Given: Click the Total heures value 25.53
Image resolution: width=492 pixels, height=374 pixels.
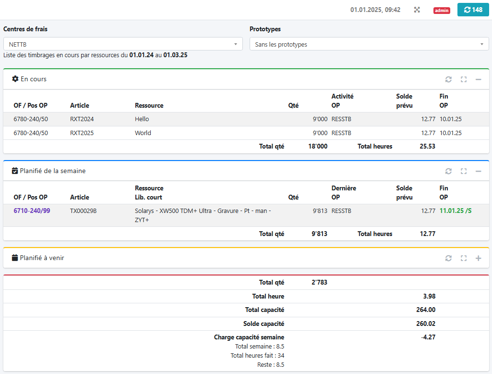Looking at the screenshot, I should [427, 146].
